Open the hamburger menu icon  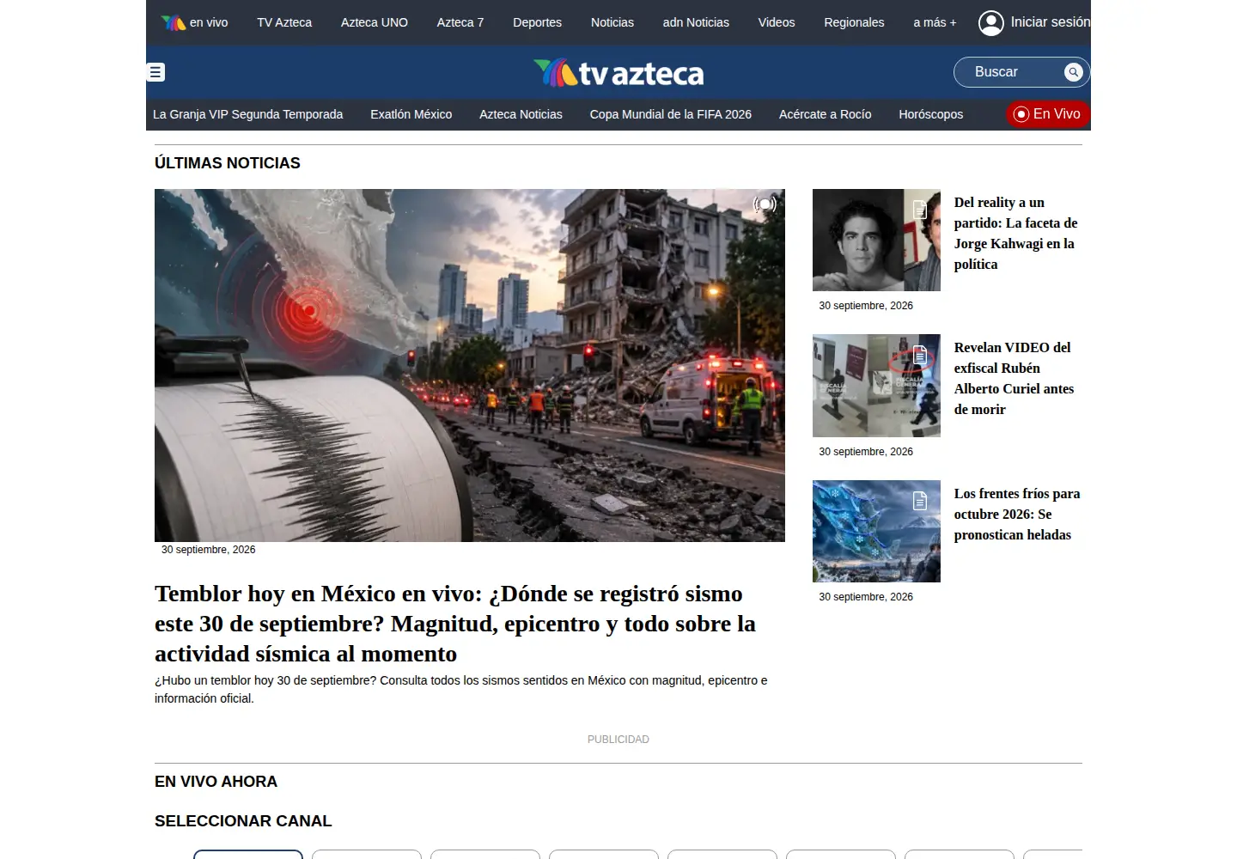tap(155, 72)
